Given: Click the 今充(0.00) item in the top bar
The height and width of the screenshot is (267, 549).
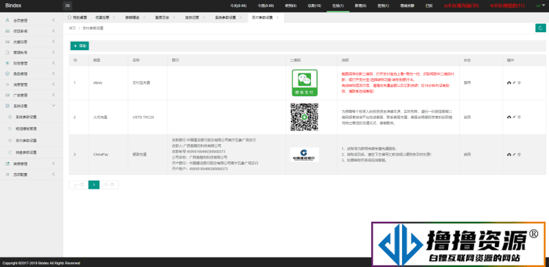Looking at the screenshot, I should pyautogui.click(x=238, y=5).
